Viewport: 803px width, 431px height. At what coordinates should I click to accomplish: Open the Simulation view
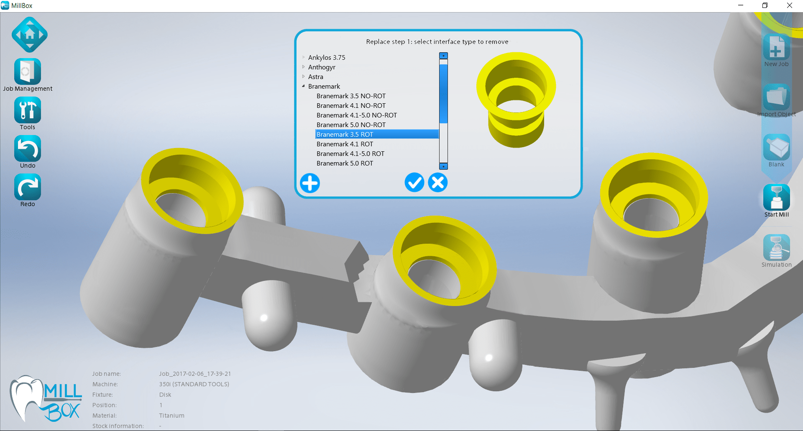click(777, 248)
